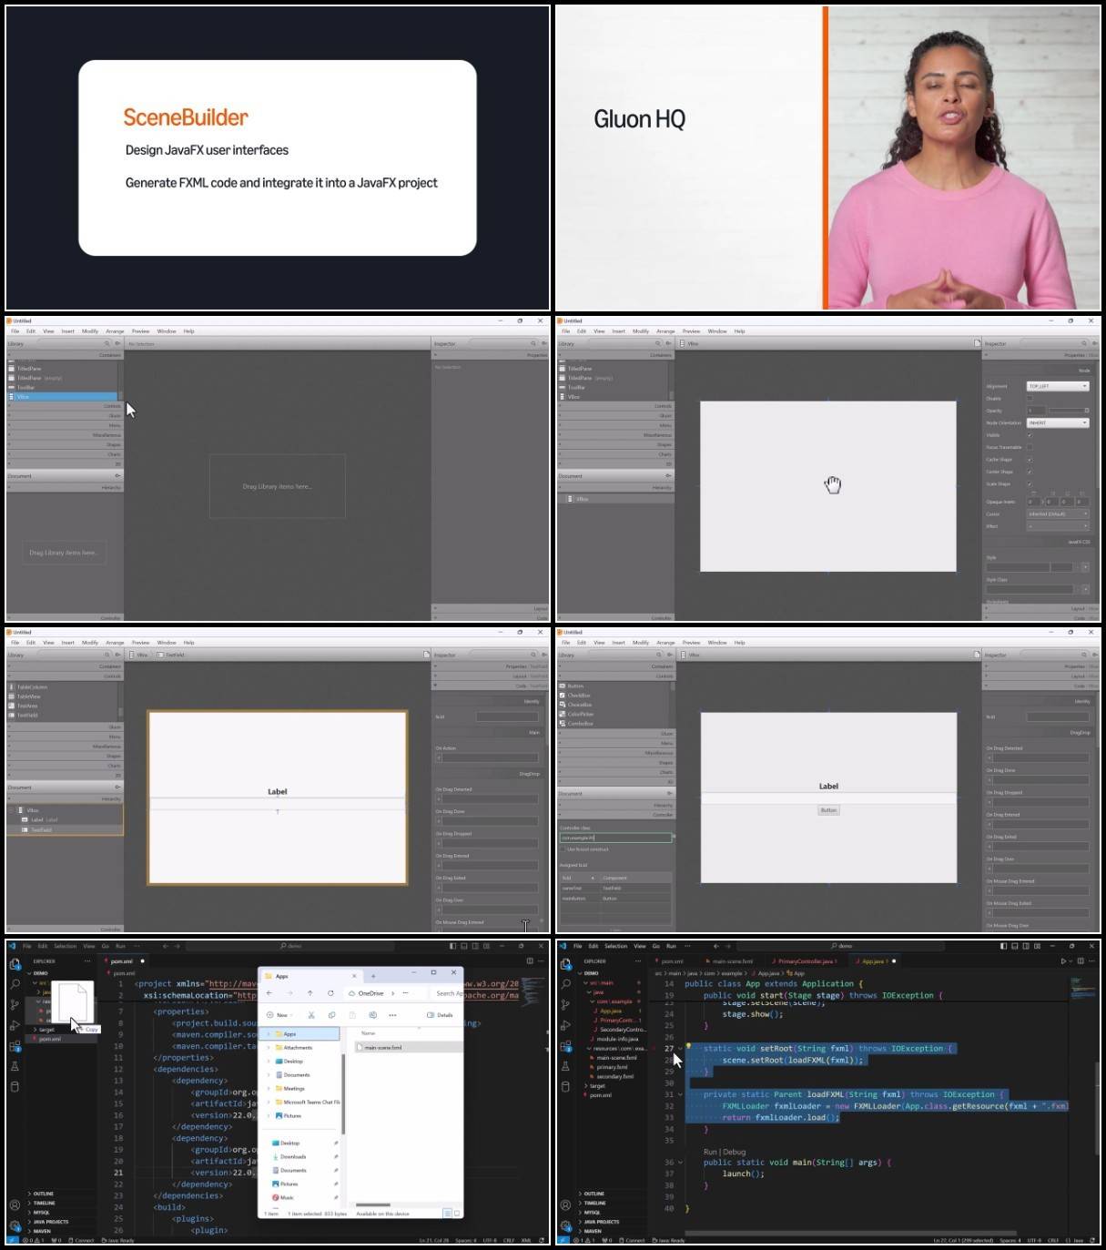The image size is (1106, 1250).
Task: Click Library search icon in empty-canvas SceneBuilder window
Action: pos(107,344)
